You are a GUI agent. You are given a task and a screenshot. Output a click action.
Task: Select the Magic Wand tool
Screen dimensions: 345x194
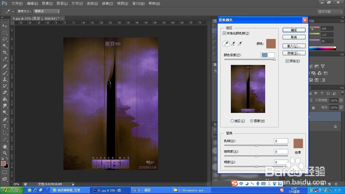click(x=5, y=46)
